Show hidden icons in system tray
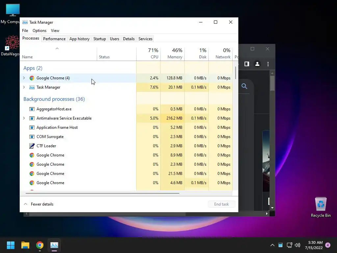This screenshot has height=253, width=337. coord(272,245)
